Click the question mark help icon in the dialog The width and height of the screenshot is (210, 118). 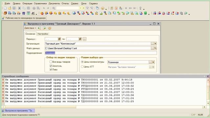pos(50,28)
